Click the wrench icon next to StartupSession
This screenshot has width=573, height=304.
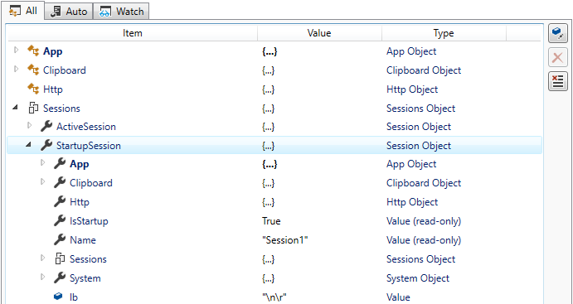click(46, 146)
